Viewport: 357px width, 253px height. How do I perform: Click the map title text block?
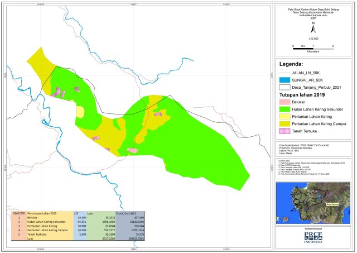point(313,13)
